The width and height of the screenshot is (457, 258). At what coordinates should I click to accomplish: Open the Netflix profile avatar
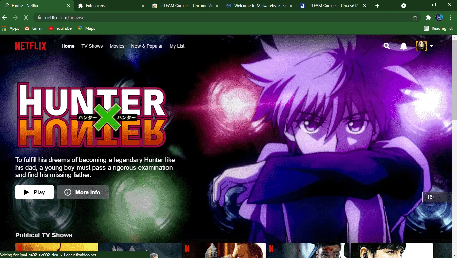point(421,46)
